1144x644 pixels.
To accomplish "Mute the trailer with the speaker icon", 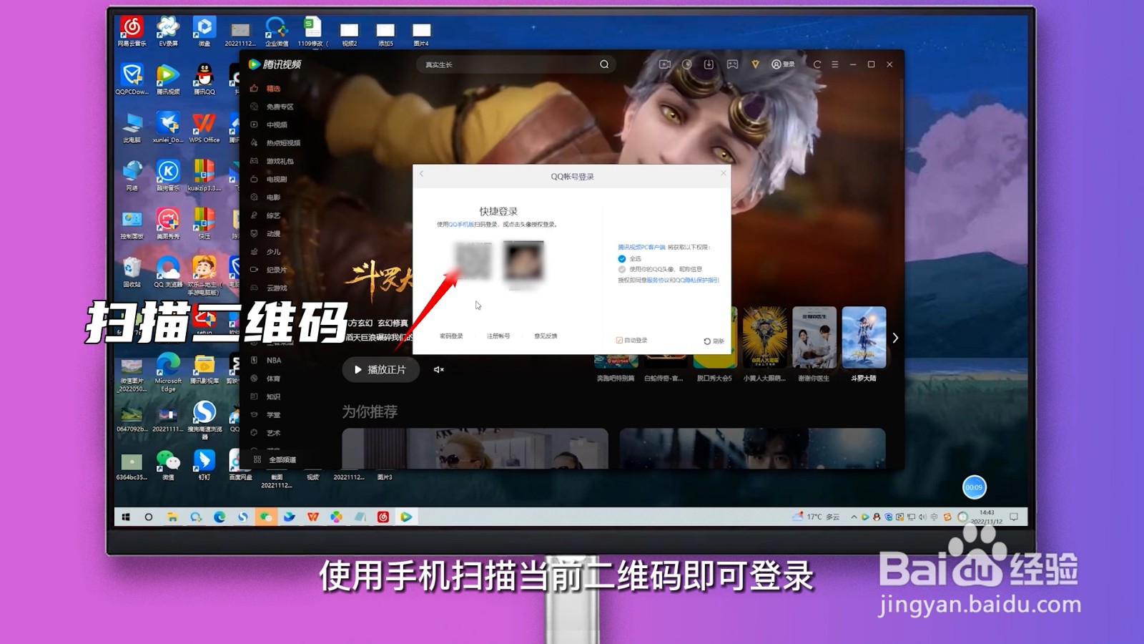I will [x=438, y=369].
